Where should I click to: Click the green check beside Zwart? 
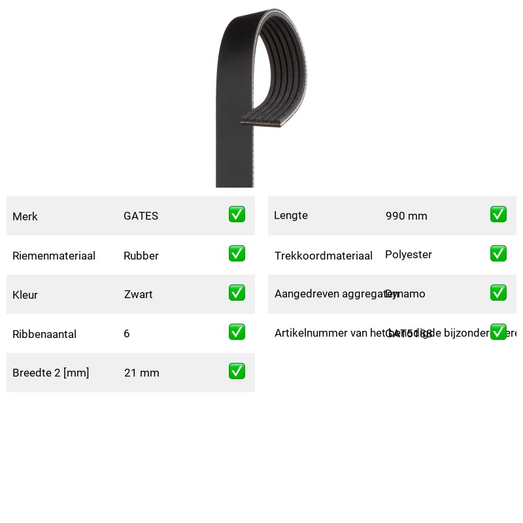tap(237, 292)
